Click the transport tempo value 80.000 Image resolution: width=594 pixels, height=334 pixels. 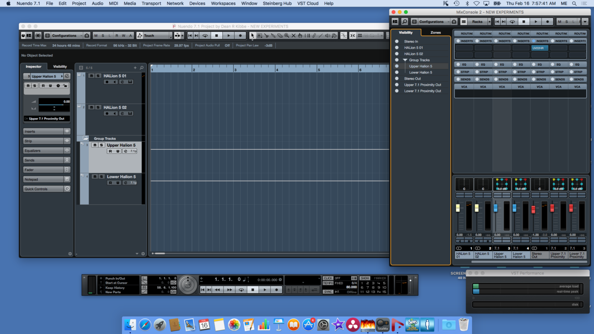click(x=351, y=287)
